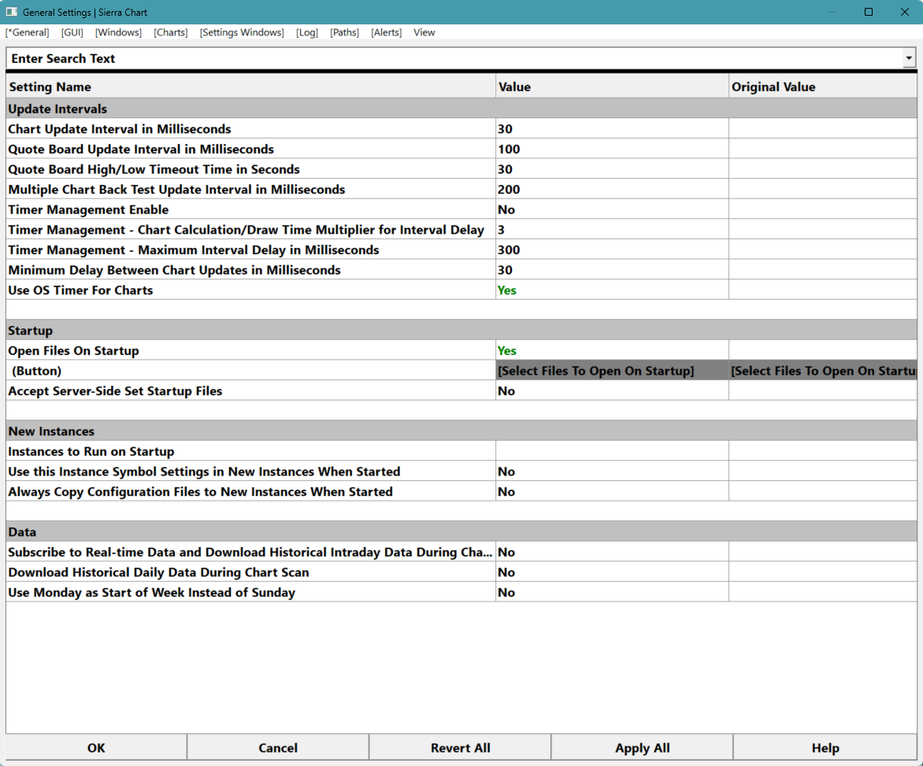This screenshot has height=766, width=923.
Task: Switch to the [GUI] settings tab
Action: (x=72, y=32)
